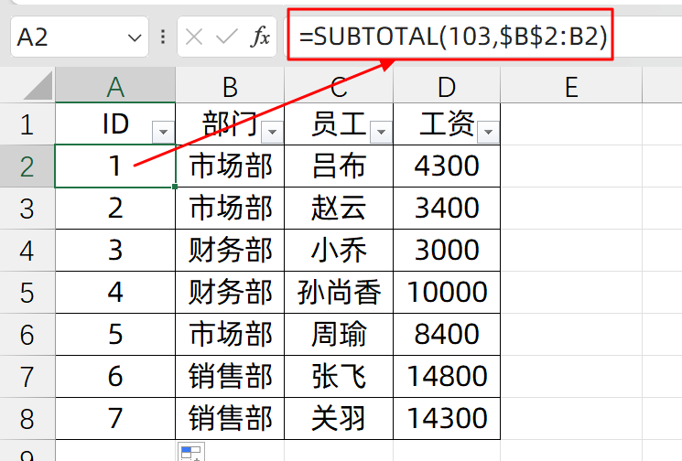The height and width of the screenshot is (461, 682).
Task: Confirm formula entry with the checkmark icon
Action: click(227, 37)
